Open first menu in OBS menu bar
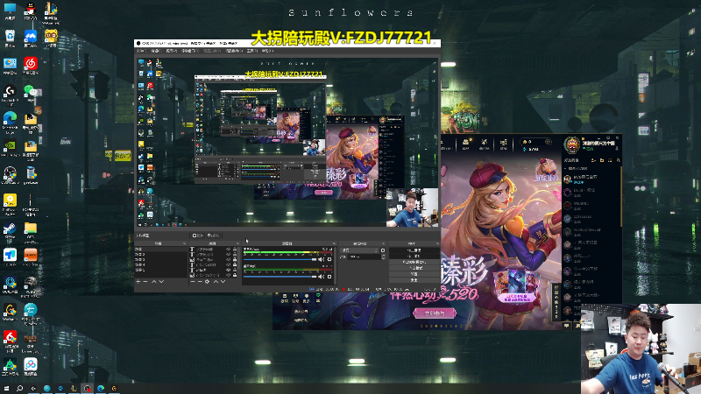This screenshot has height=394, width=701. [x=141, y=51]
